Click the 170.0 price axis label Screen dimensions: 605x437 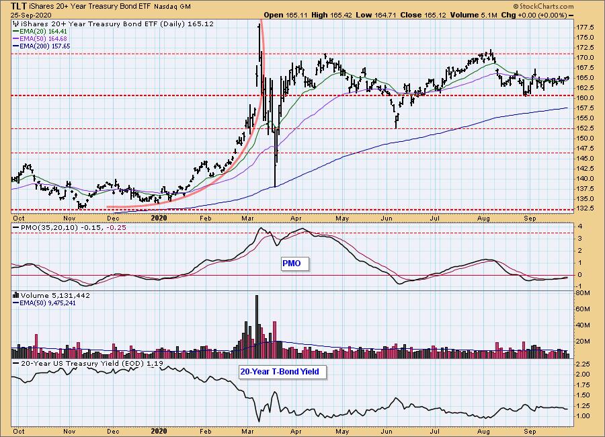[585, 58]
